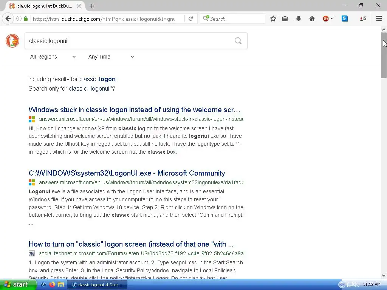The image size is (387, 290).
Task: Click Microsoft favicon beside cwindowssystem32logonuiexe URL
Action: [x=32, y=182]
